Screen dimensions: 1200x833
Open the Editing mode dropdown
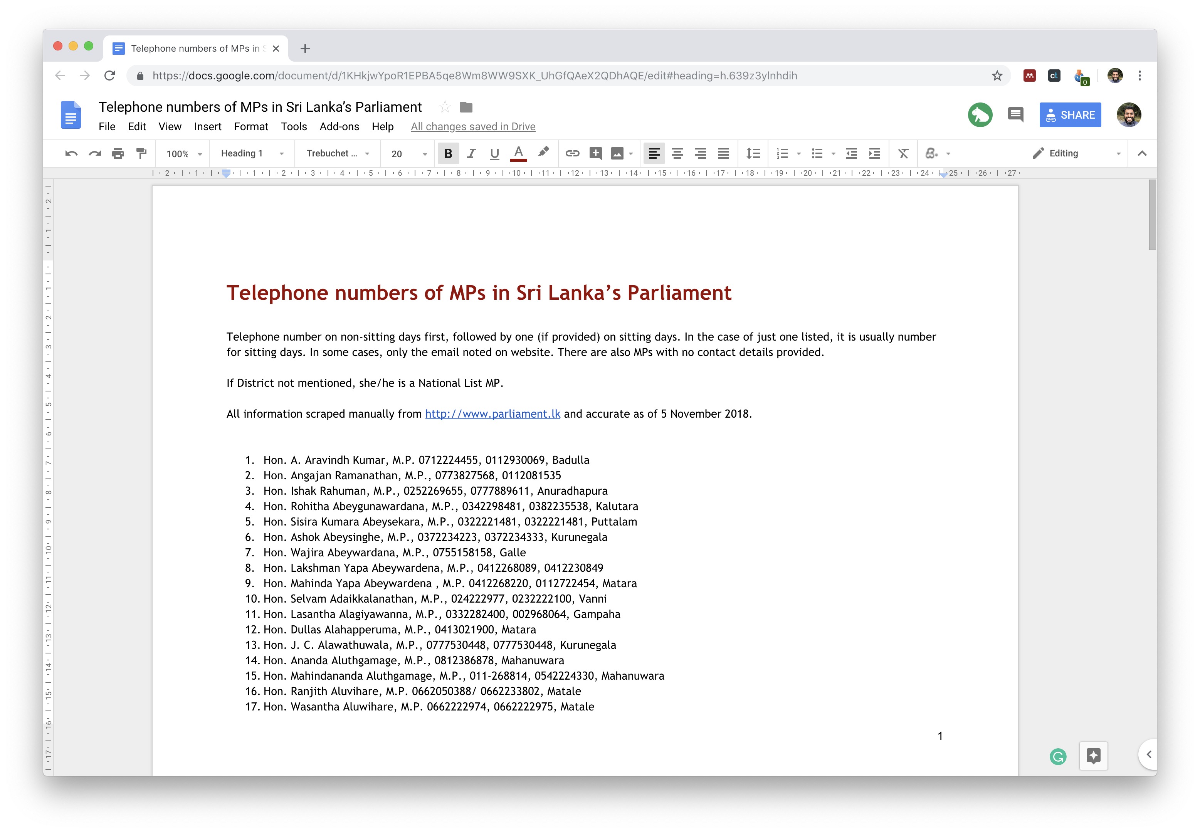point(1076,153)
